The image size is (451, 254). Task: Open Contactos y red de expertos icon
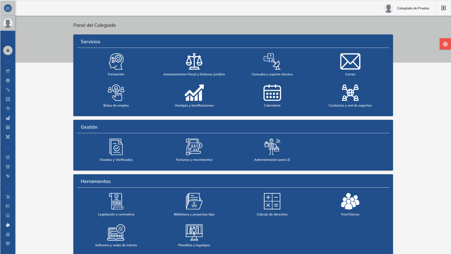(x=350, y=93)
